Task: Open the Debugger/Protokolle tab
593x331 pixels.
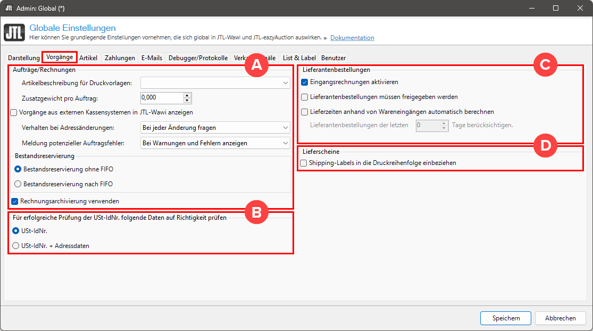Action: click(x=198, y=57)
